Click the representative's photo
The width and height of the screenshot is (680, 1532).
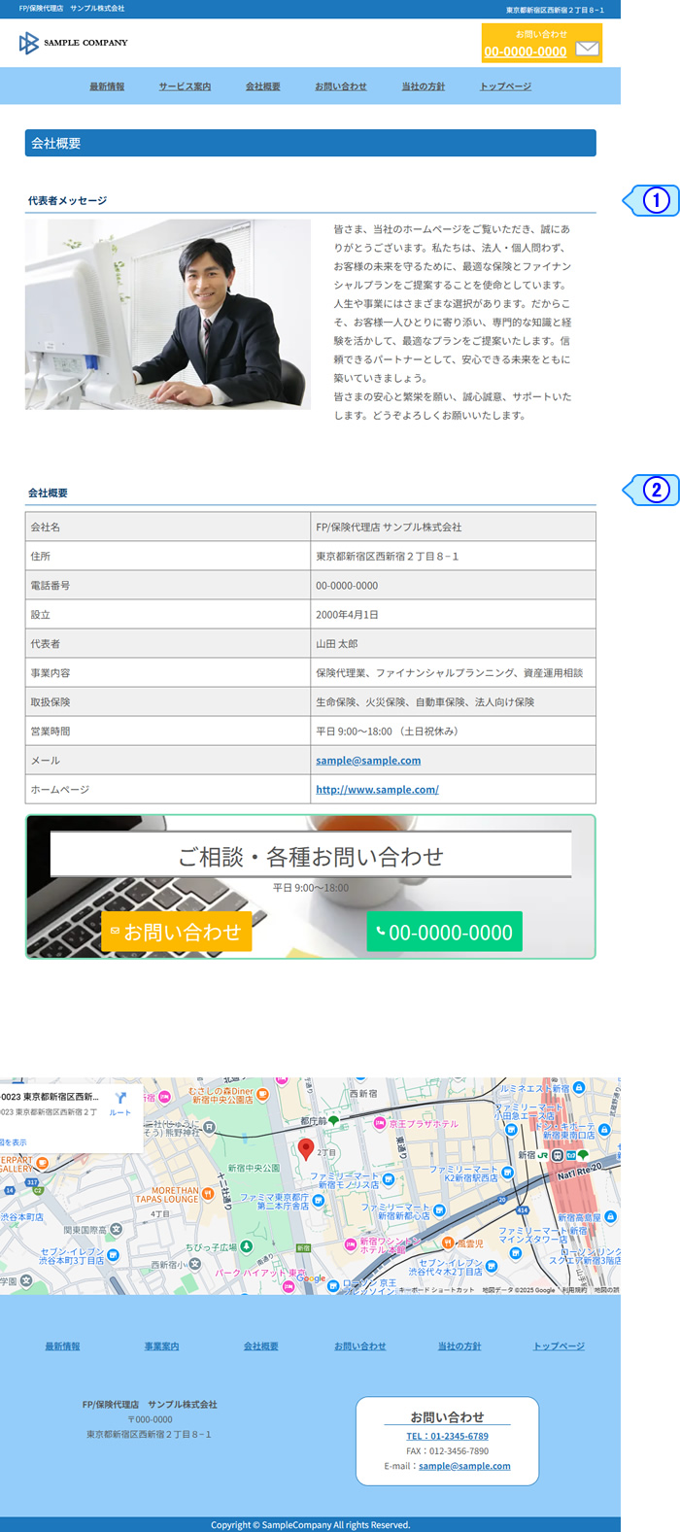[x=168, y=314]
